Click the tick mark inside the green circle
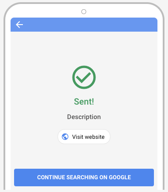Viewport: 168px width, 192px height. coord(84,78)
